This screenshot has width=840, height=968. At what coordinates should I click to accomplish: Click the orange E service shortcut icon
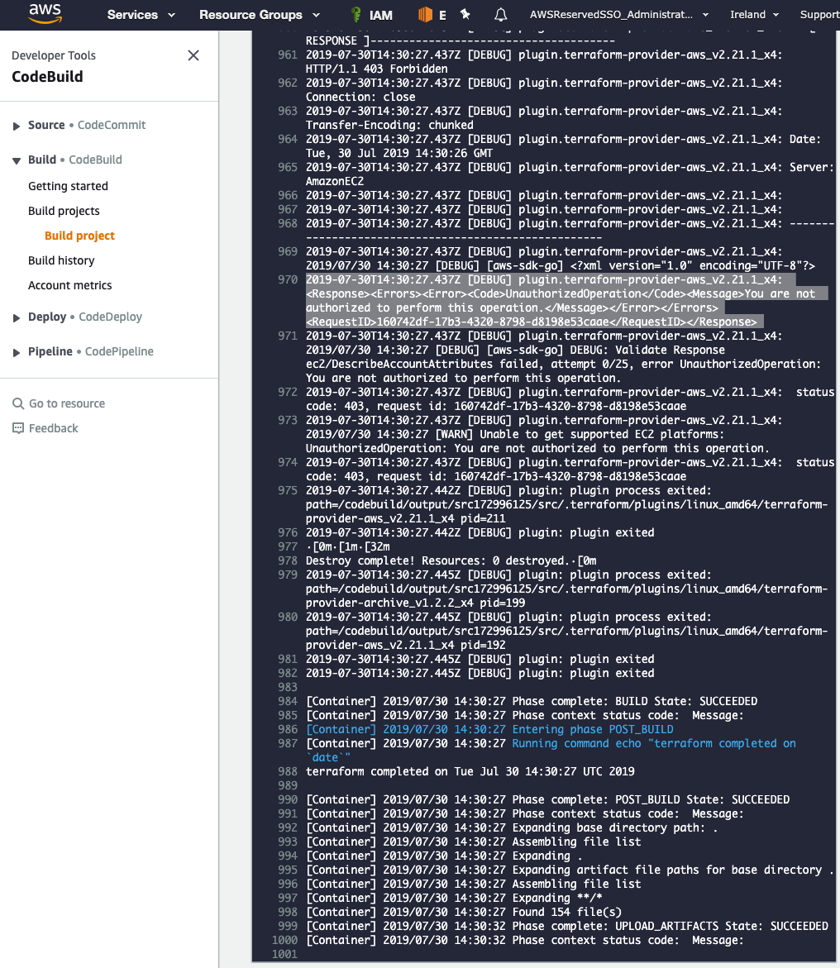(432, 15)
